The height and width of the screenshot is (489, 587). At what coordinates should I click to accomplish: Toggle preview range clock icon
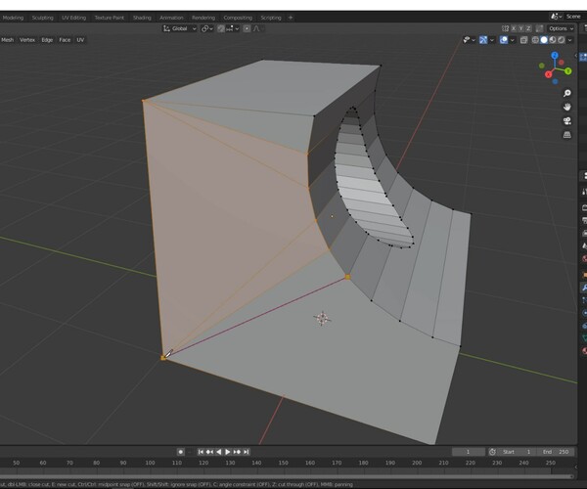tap(492, 452)
